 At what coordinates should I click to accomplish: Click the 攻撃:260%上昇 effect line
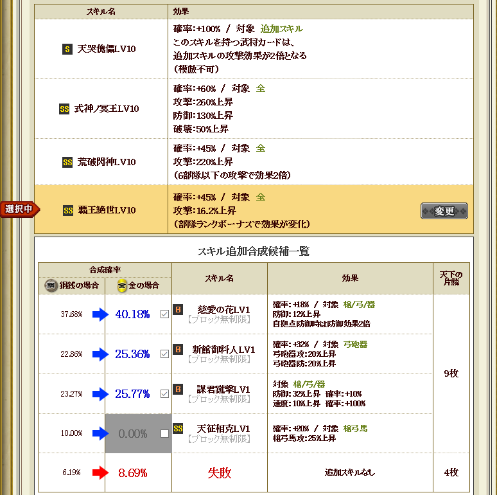(x=203, y=102)
